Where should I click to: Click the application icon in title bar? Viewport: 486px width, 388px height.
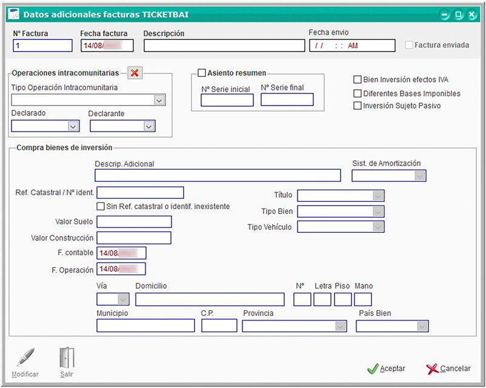pos(14,15)
